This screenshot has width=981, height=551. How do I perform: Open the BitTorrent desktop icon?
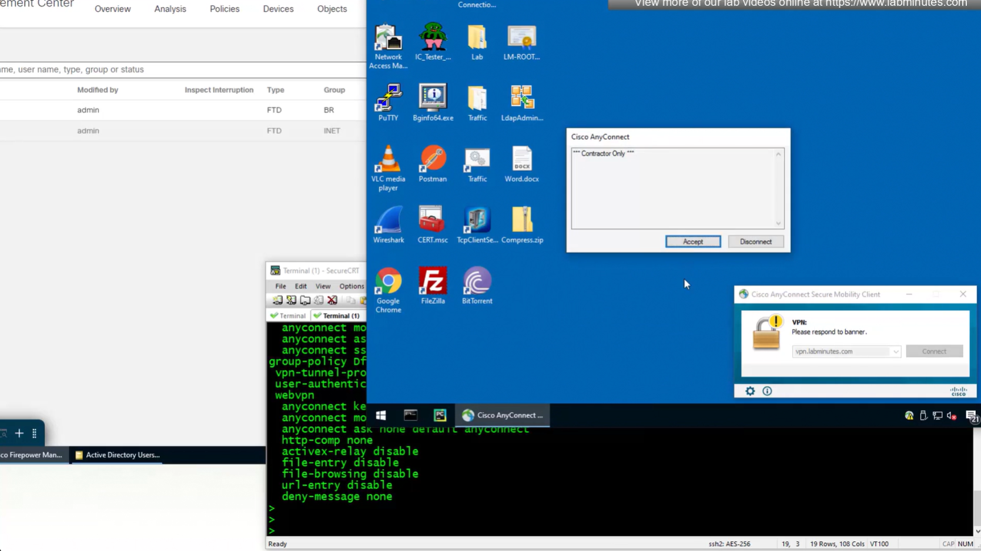[x=477, y=285]
